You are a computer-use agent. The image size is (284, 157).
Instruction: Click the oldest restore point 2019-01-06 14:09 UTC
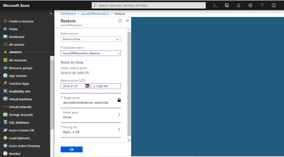[x=75, y=73]
